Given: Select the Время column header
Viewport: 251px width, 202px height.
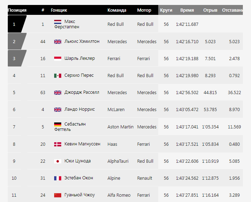Looking at the screenshot, I should pyautogui.click(x=187, y=10).
